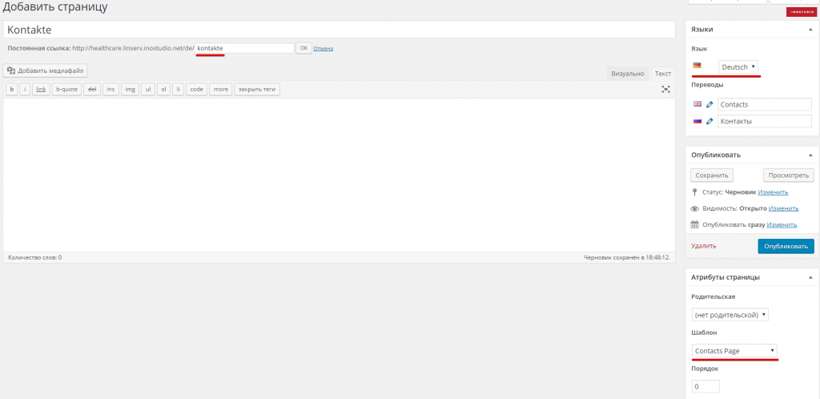This screenshot has width=820, height=399.
Task: Click pencil icon for Russian translation
Action: tap(709, 122)
